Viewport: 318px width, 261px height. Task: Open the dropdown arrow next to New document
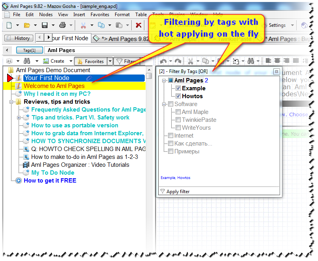18,25
